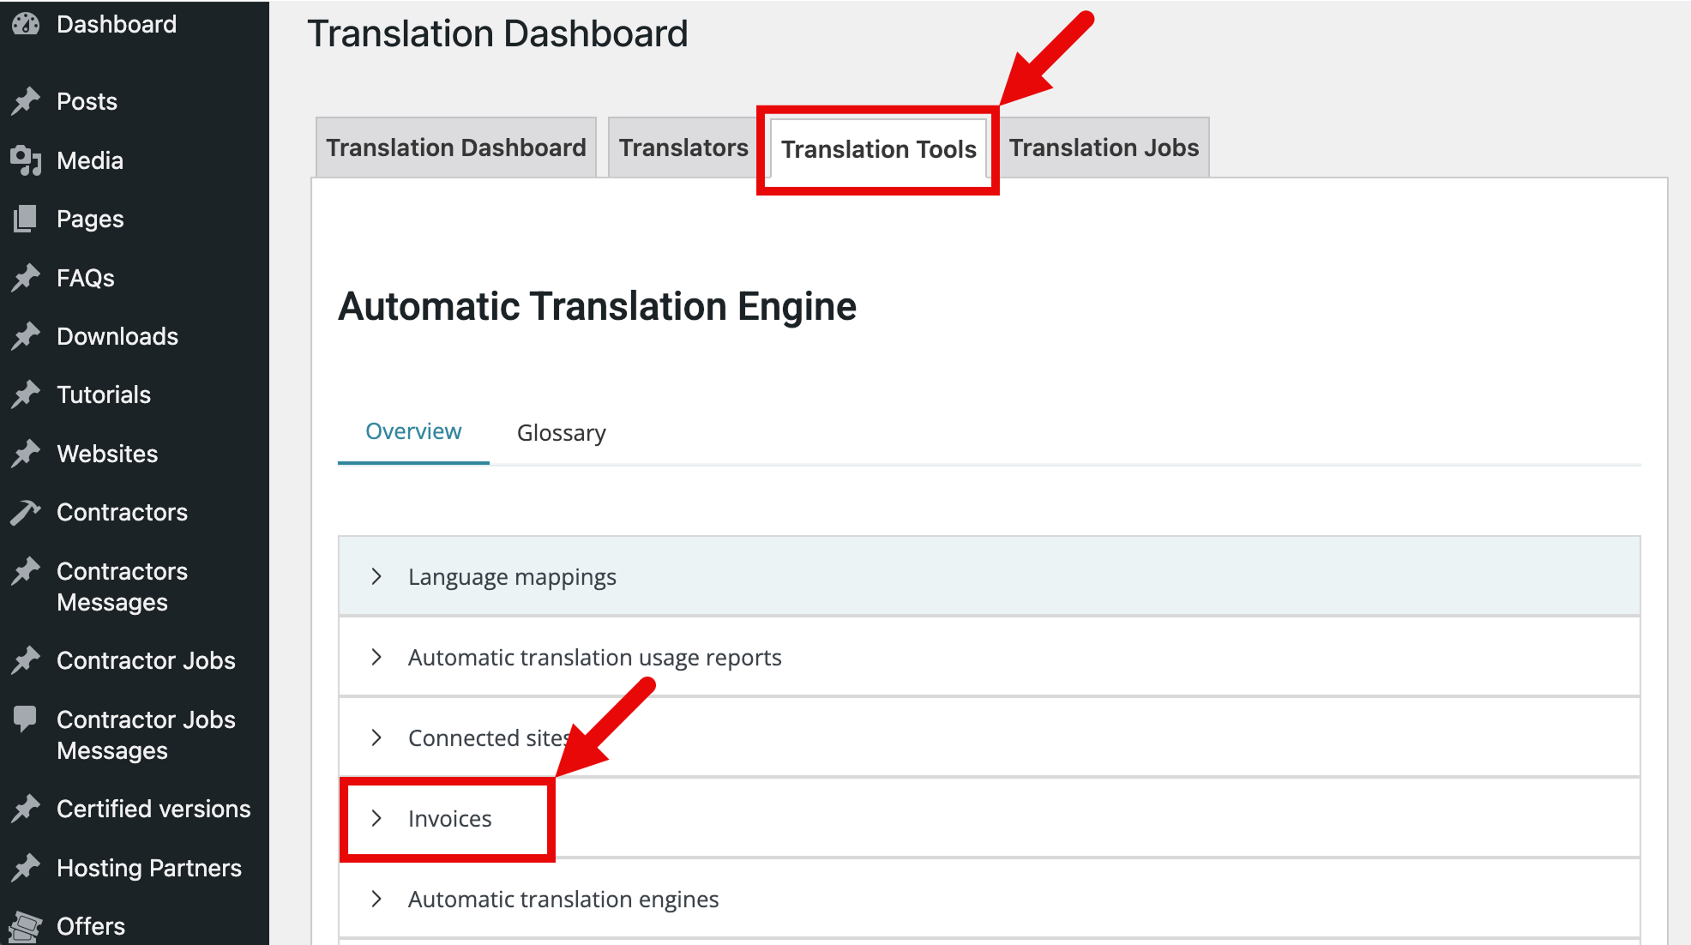Open Contractors Messages in sidebar
This screenshot has height=945, width=1691.
pos(122,587)
